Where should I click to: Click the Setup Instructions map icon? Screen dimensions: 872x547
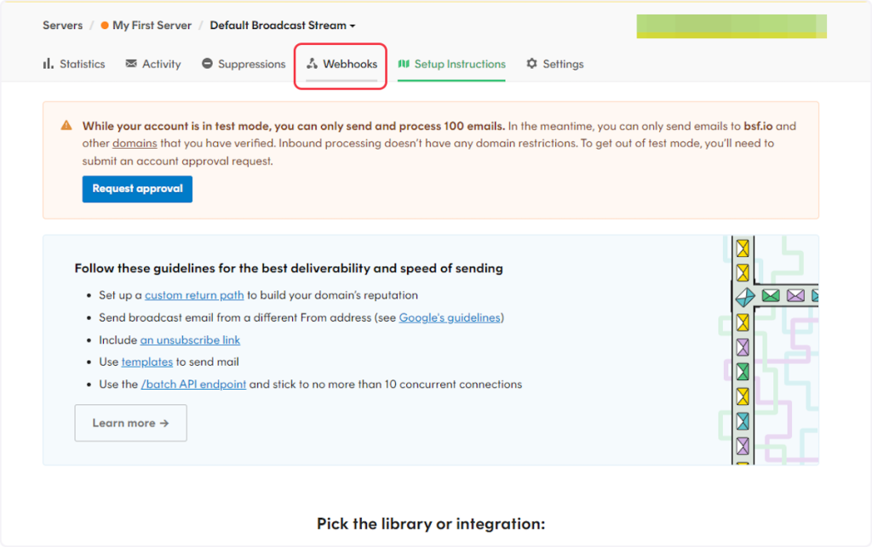coord(404,64)
